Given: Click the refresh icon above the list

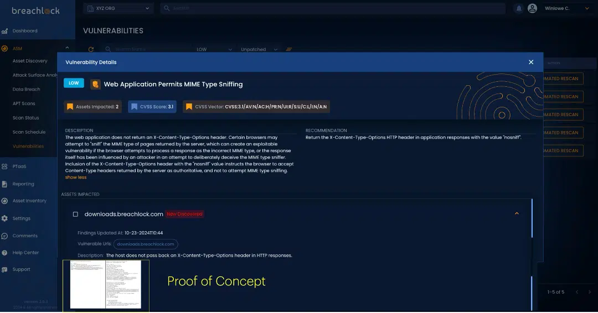Looking at the screenshot, I should point(91,50).
